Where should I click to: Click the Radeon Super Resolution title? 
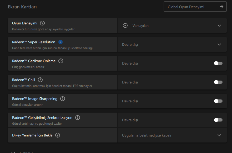(34, 42)
